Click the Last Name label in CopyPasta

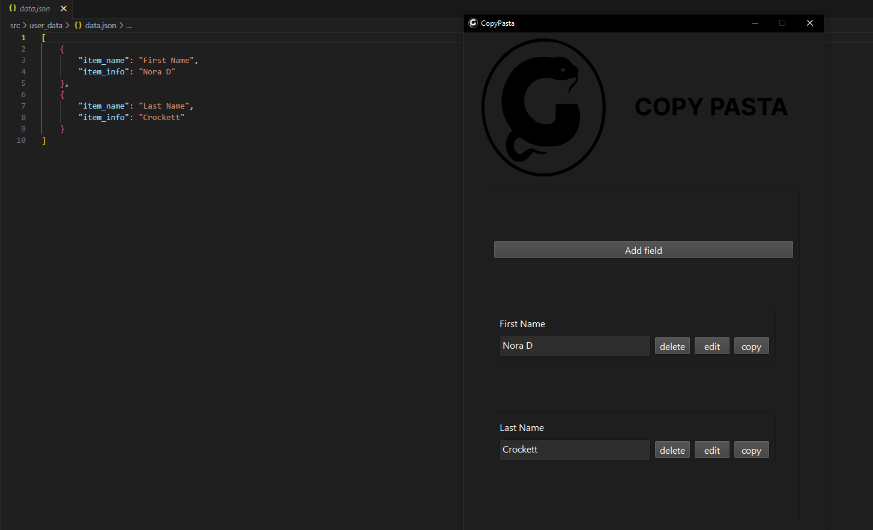point(522,428)
